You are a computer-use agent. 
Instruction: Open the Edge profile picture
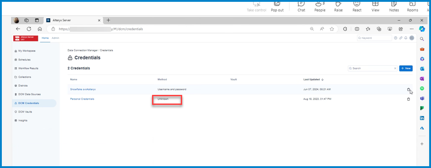tap(16, 20)
